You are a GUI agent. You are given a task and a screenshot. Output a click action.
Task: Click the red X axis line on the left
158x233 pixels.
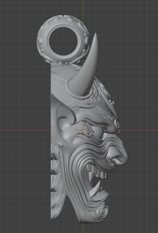pos(25,130)
